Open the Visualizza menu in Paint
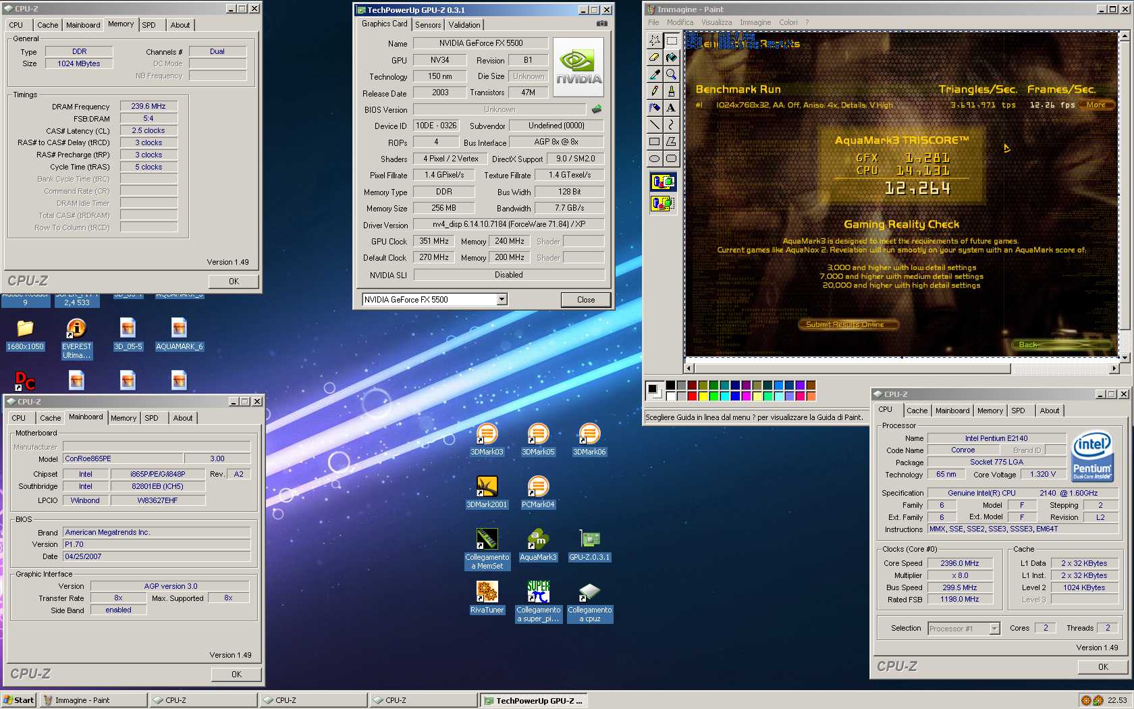The image size is (1134, 709). [716, 22]
